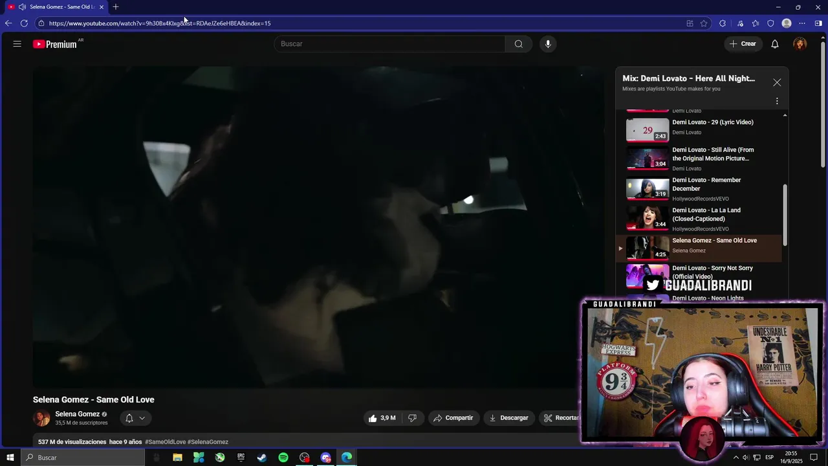Open a new tab with plus button

[116, 7]
